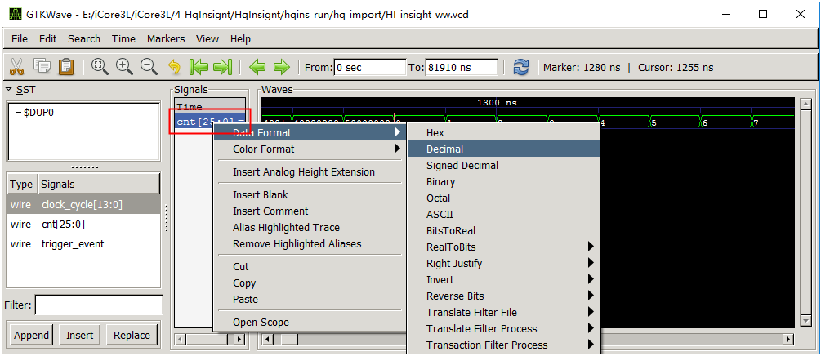Click the Append button
This screenshot has width=821, height=356.
coord(32,335)
